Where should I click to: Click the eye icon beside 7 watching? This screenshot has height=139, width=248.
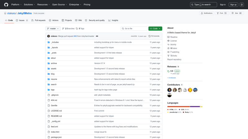tap(168, 52)
